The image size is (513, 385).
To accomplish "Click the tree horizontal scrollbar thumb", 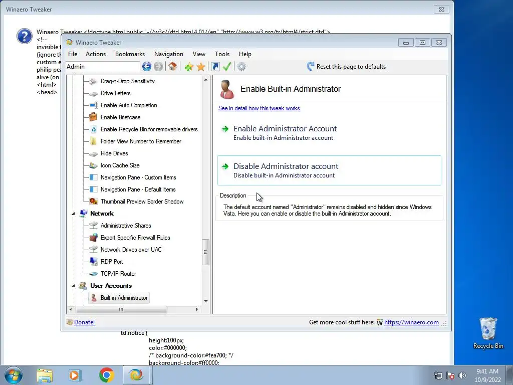I will click(x=121, y=309).
